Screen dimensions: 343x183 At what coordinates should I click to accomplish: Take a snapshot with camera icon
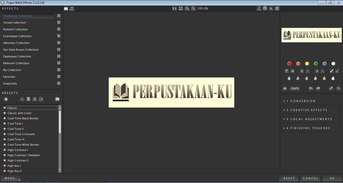click(x=58, y=99)
